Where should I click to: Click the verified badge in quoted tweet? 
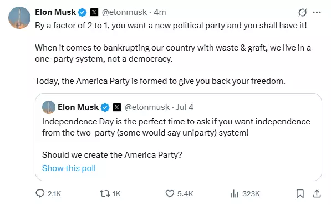pyautogui.click(x=105, y=107)
